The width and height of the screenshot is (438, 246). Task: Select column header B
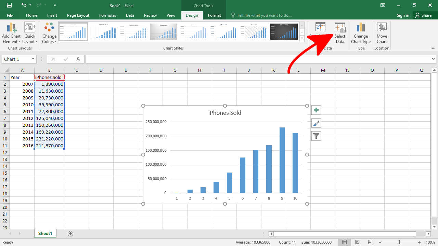point(49,70)
